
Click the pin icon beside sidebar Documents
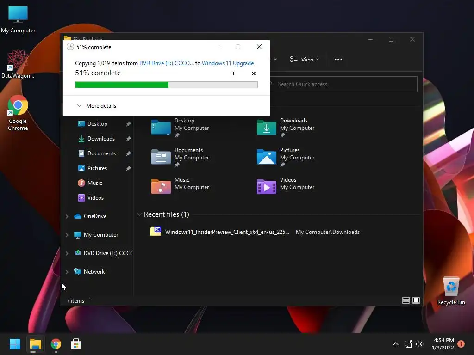(x=129, y=153)
